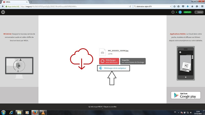Open the Windows Start menu
205x115 pixels.
(x=4, y=112)
